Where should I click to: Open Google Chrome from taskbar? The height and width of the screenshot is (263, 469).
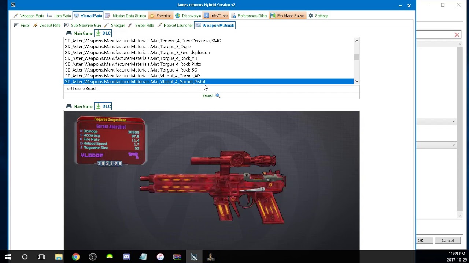tap(75, 257)
